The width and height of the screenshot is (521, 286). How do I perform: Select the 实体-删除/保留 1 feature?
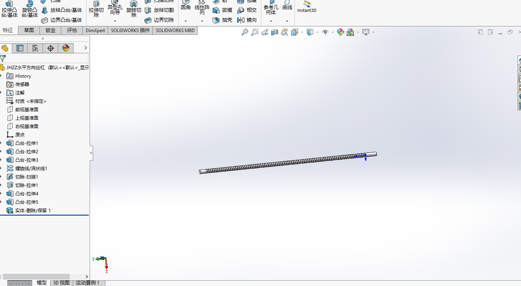(29, 210)
